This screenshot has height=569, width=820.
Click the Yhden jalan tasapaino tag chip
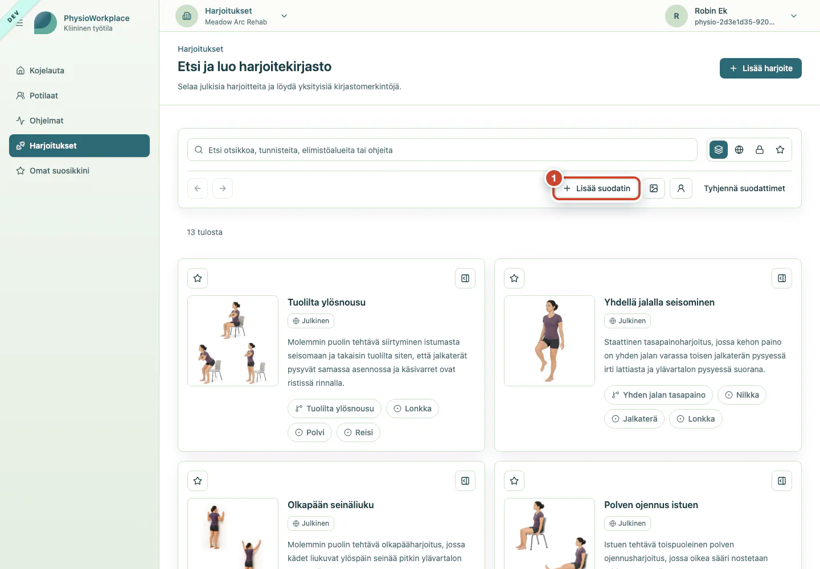pyautogui.click(x=658, y=395)
